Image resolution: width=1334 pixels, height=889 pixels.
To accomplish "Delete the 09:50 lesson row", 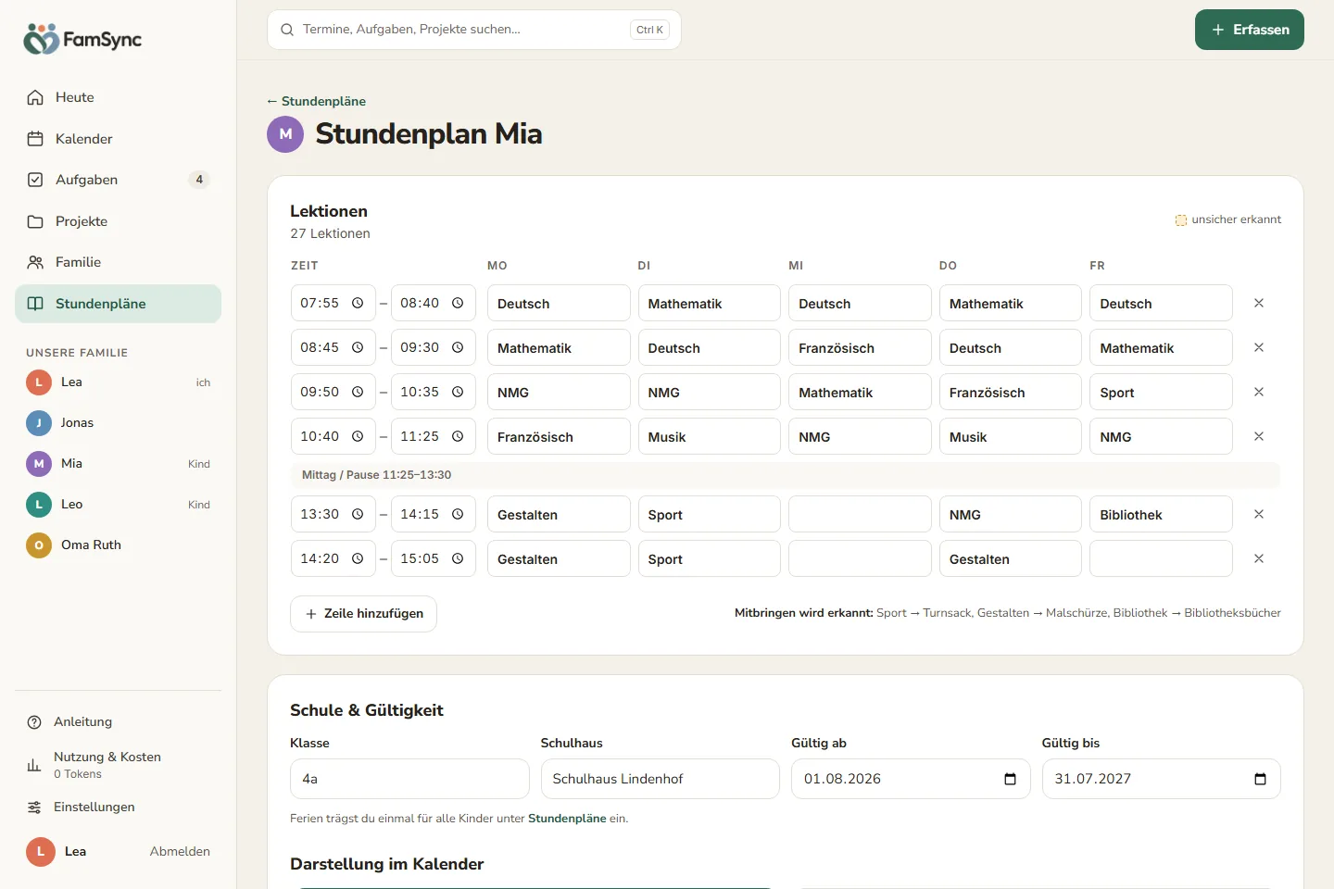I will (x=1259, y=392).
